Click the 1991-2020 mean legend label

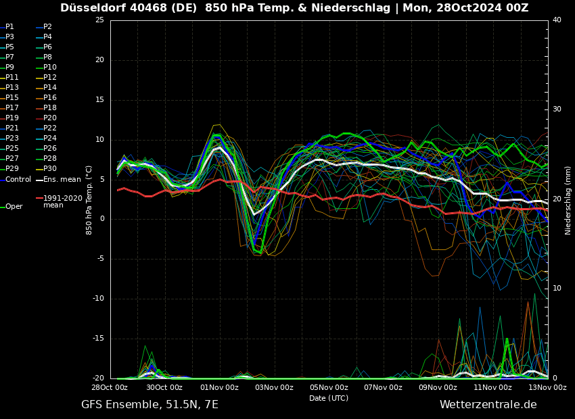pyautogui.click(x=62, y=201)
